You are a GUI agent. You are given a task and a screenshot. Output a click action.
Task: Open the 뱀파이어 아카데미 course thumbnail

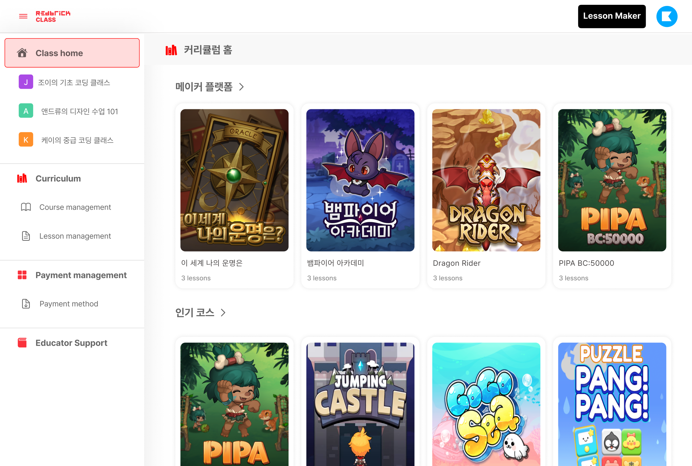point(360,180)
